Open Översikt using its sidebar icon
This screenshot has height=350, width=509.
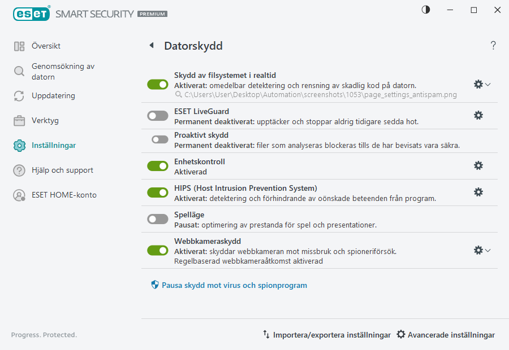pyautogui.click(x=20, y=46)
